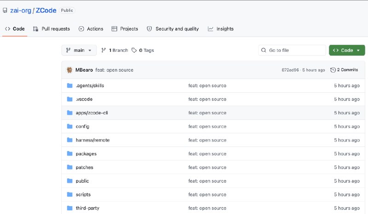Click MBearo's avatar image

point(69,70)
